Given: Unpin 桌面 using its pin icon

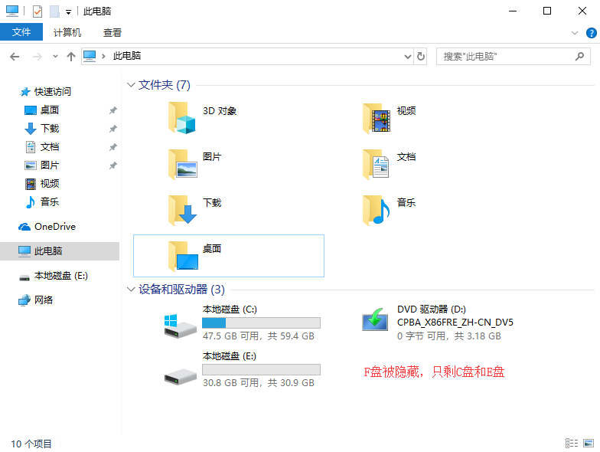Looking at the screenshot, I should [113, 110].
